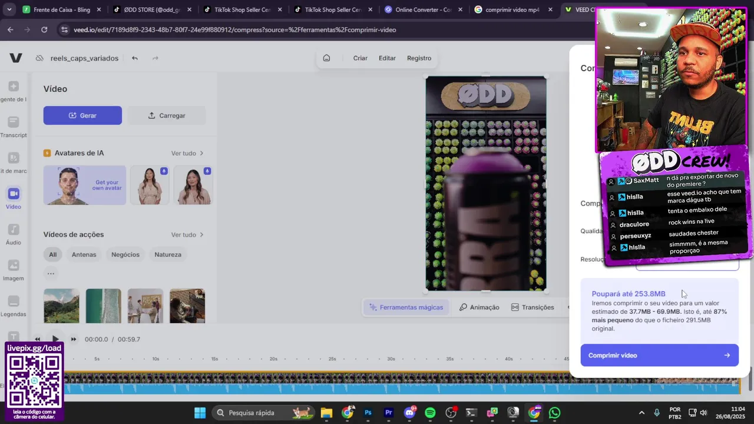Viewport: 754px width, 424px height.
Task: Expand Ver tudo for Avatares de IA
Action: tap(187, 153)
